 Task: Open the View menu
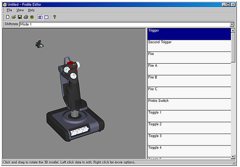[20, 10]
